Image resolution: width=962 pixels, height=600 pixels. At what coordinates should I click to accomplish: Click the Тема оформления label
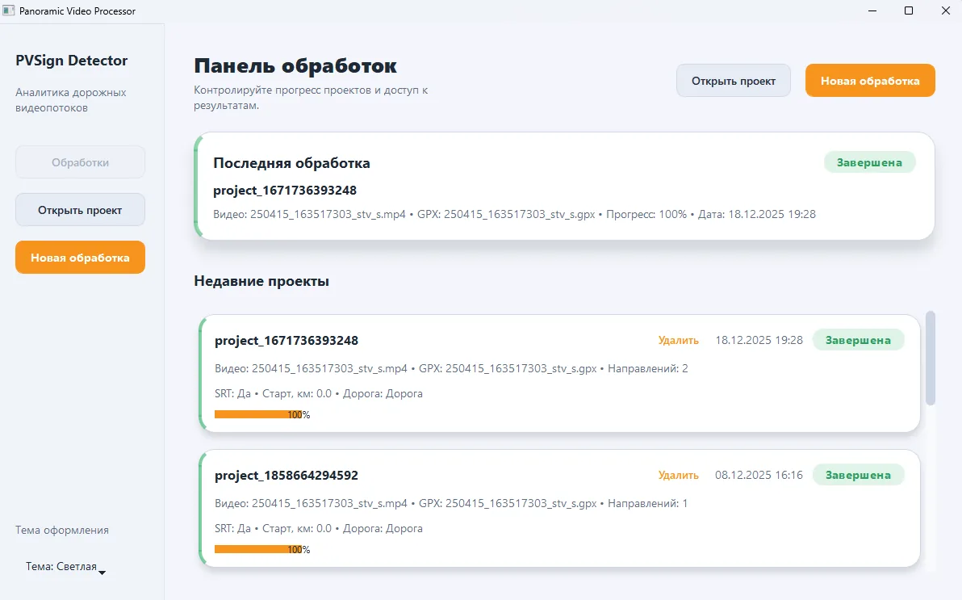coord(62,530)
